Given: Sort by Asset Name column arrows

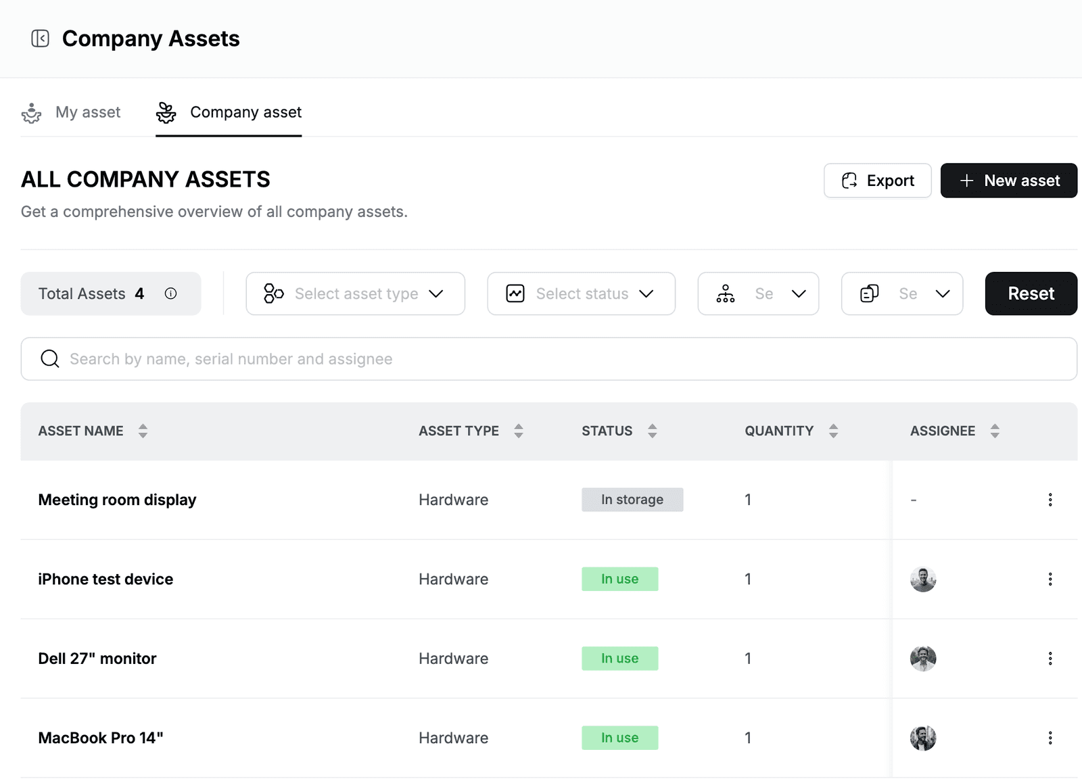Looking at the screenshot, I should [143, 431].
